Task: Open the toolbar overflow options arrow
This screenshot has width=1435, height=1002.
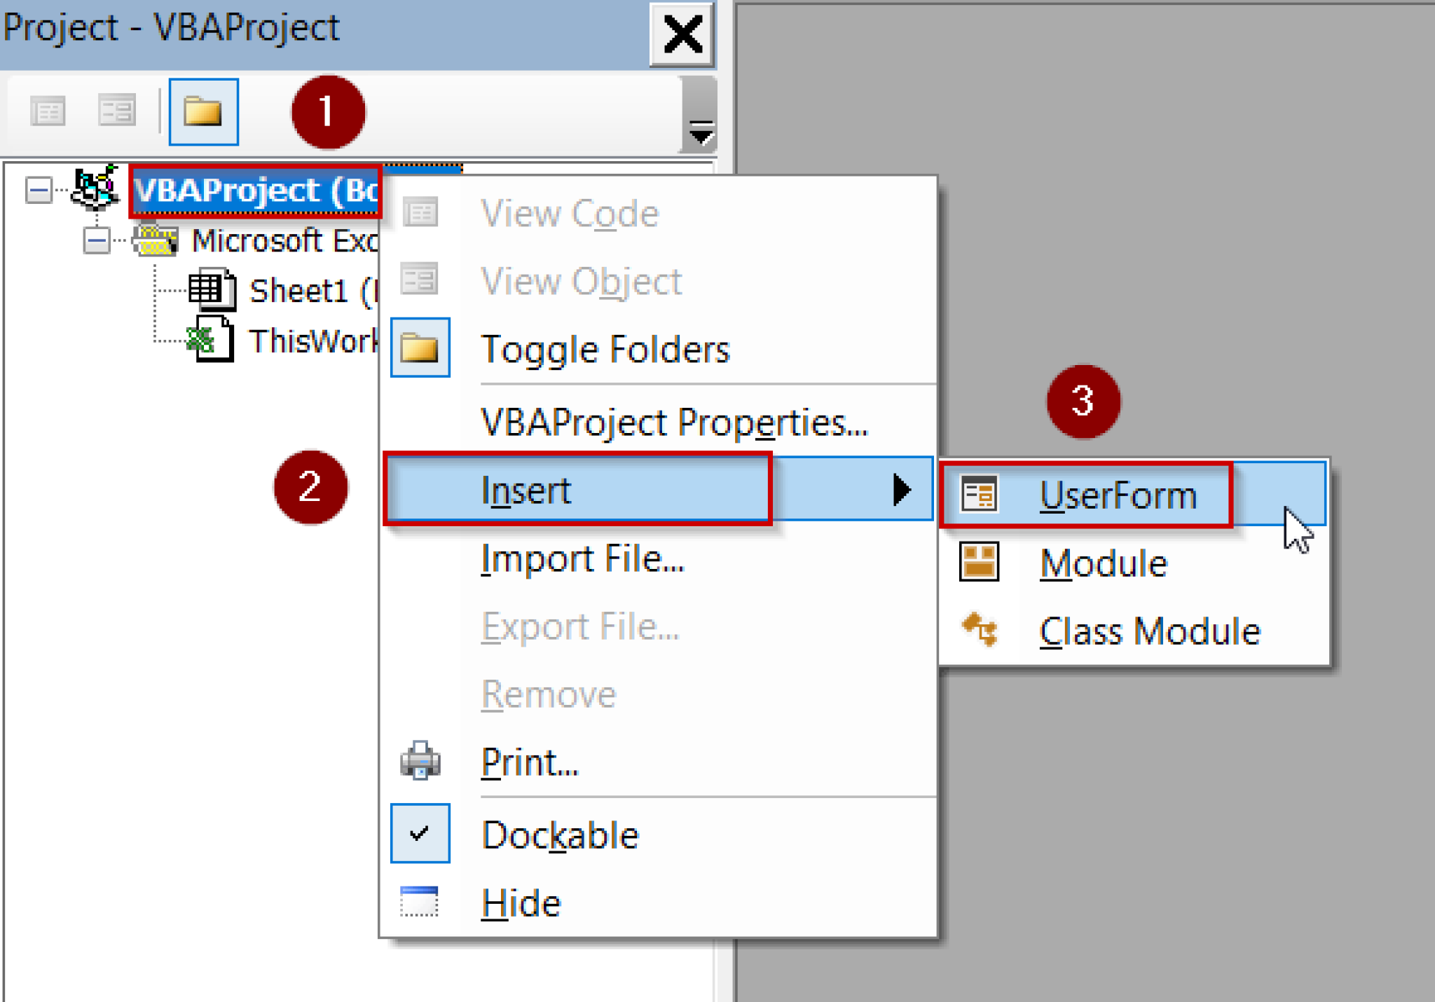Action: (x=700, y=132)
